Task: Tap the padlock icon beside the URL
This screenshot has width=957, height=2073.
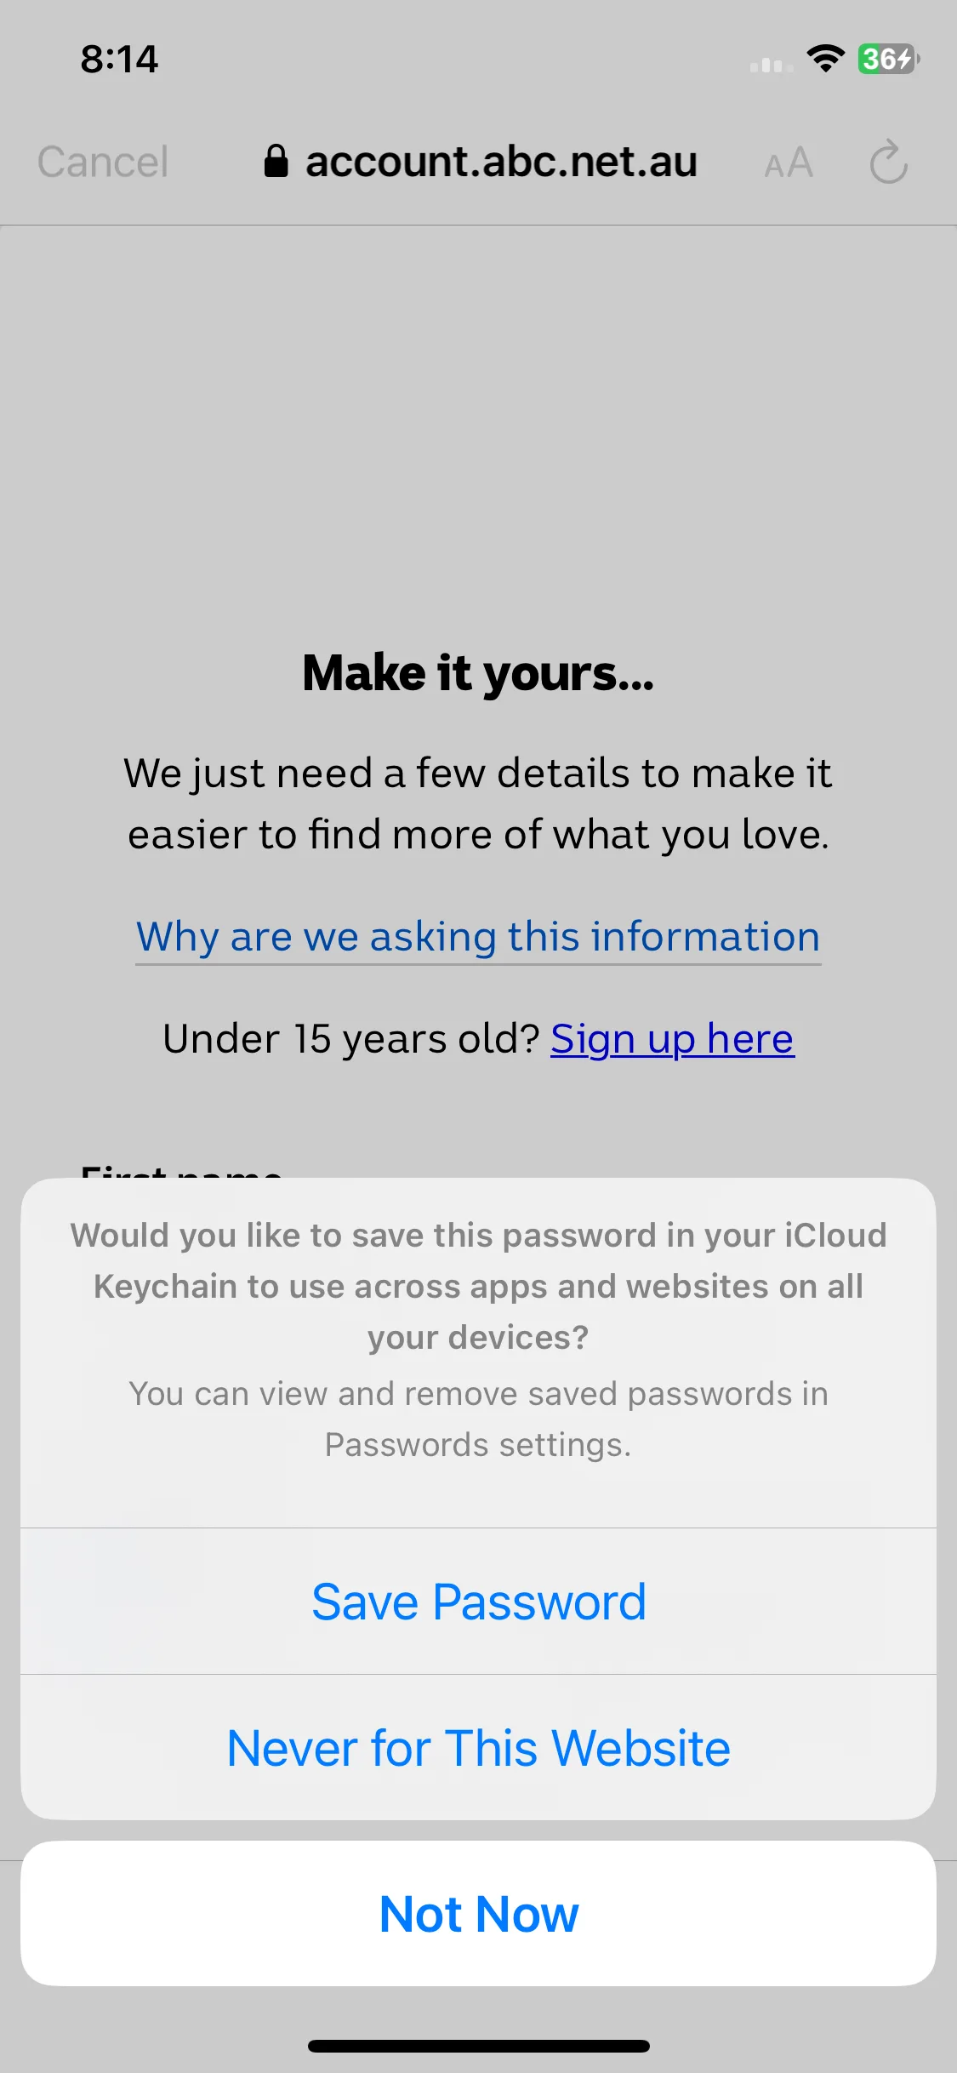Action: coord(276,161)
